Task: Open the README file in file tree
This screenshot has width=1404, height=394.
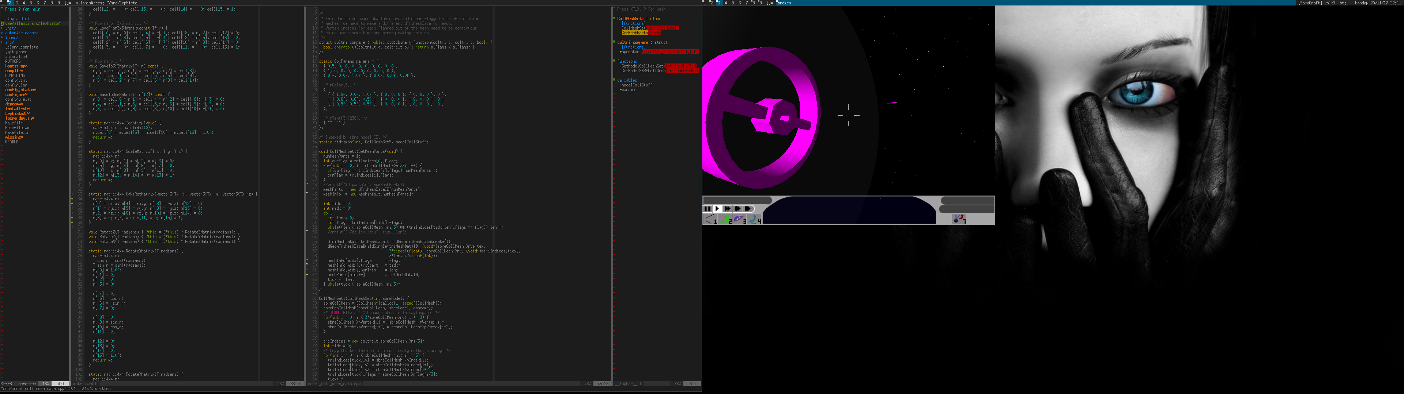Action: (x=12, y=142)
